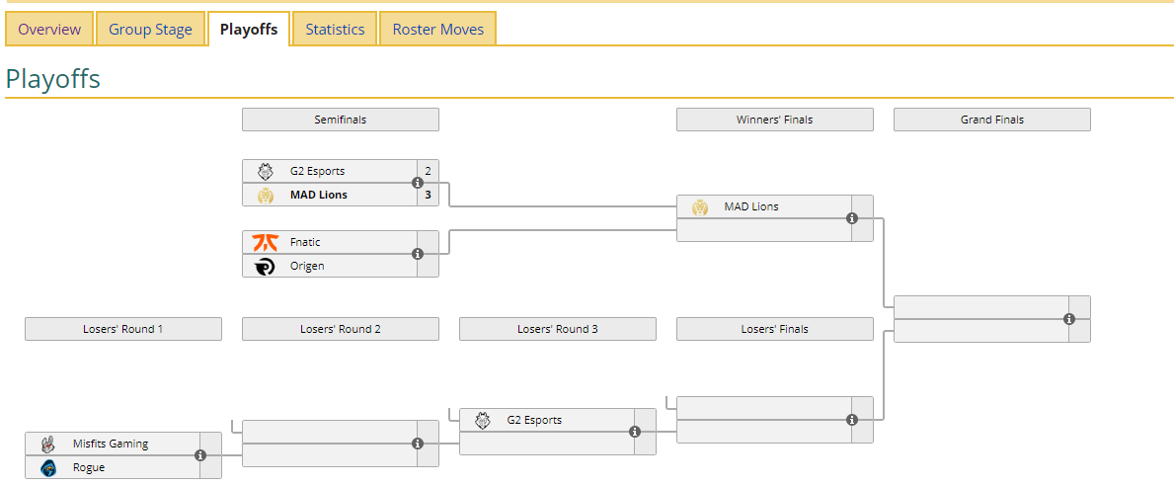
Task: Click G2 Esports name in Losers' Round 3
Action: [534, 420]
